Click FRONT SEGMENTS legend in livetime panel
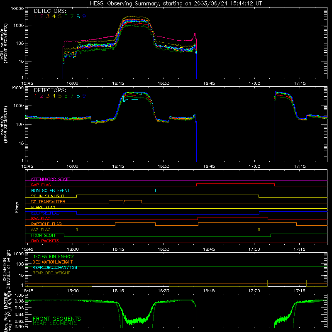Screen dimensions: 332x332 [57, 319]
